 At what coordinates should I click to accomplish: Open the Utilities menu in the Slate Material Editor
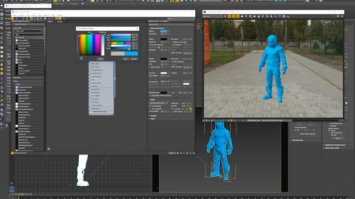point(60,15)
